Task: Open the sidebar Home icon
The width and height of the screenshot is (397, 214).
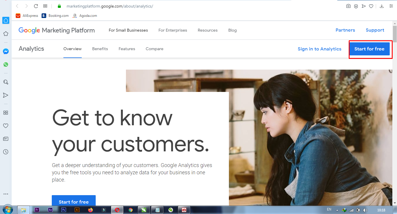Action: [x=6, y=20]
